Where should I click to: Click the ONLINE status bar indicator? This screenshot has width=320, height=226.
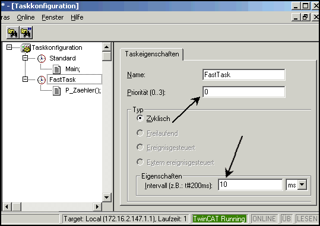point(264,219)
